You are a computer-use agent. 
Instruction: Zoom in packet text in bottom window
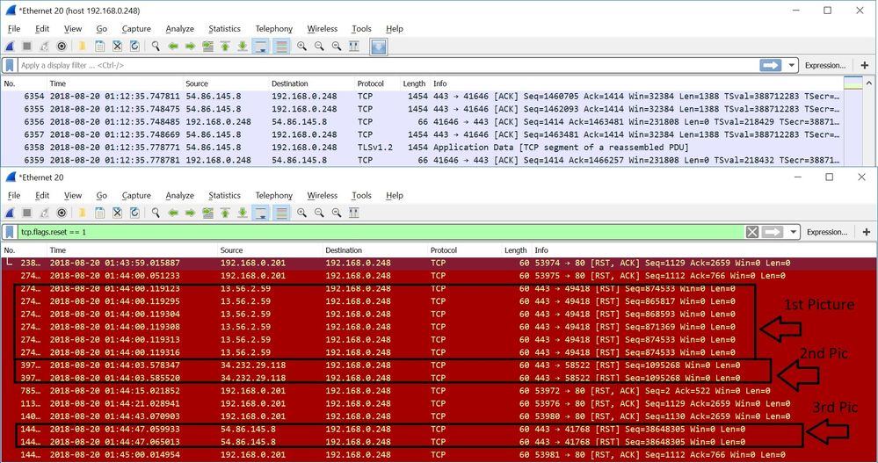[x=301, y=213]
